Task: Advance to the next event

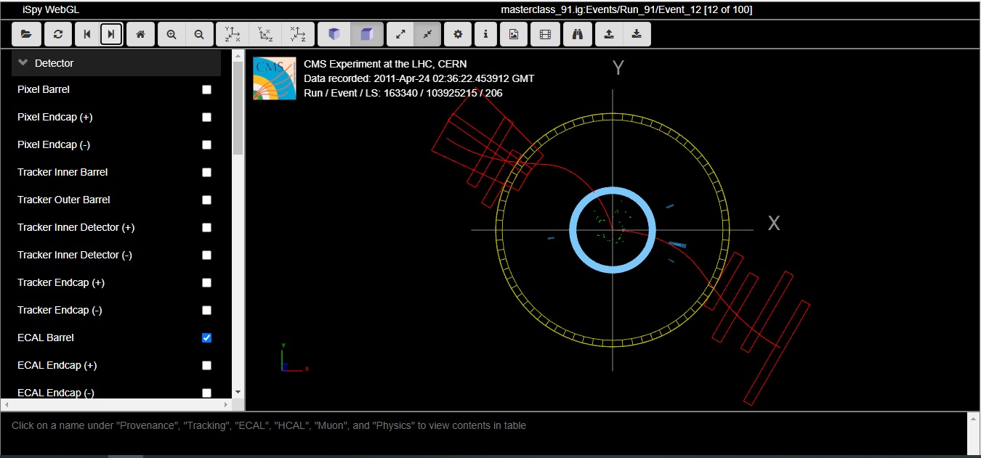Action: point(111,34)
